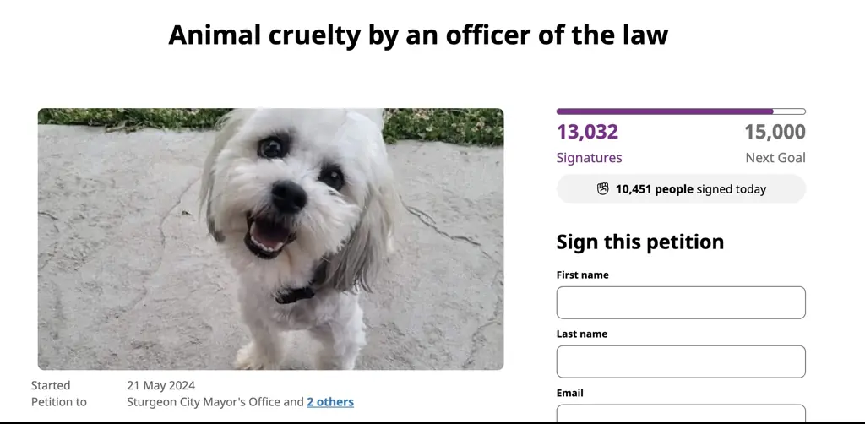Click into the Last name text box
This screenshot has width=865, height=424.
pos(680,361)
